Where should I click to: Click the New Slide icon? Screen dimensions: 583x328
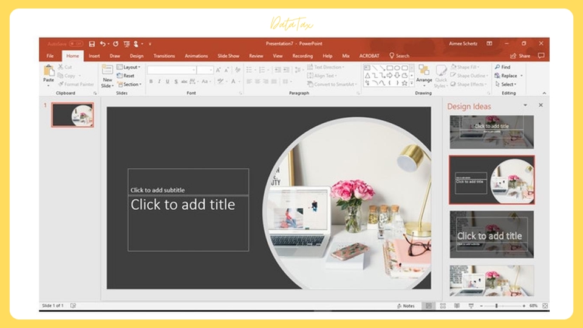tap(107, 70)
